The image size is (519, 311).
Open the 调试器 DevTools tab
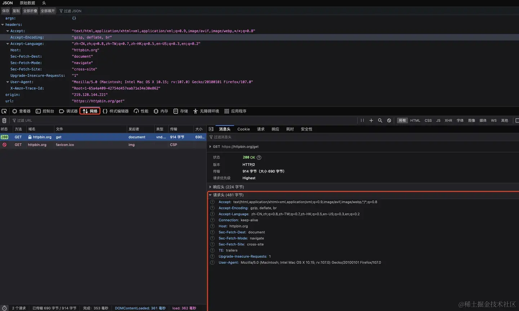(x=68, y=111)
